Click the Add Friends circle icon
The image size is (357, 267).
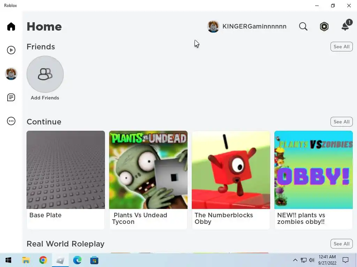click(45, 74)
